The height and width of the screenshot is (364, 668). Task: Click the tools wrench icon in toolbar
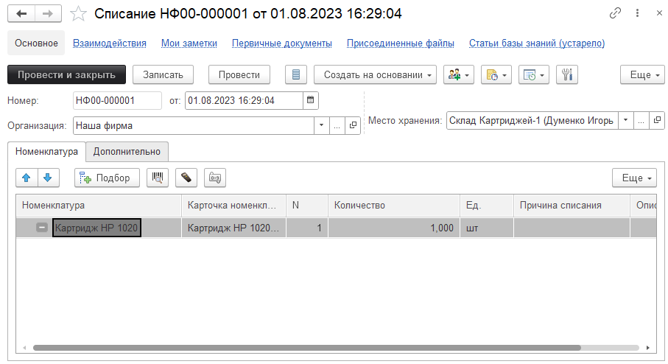click(566, 74)
